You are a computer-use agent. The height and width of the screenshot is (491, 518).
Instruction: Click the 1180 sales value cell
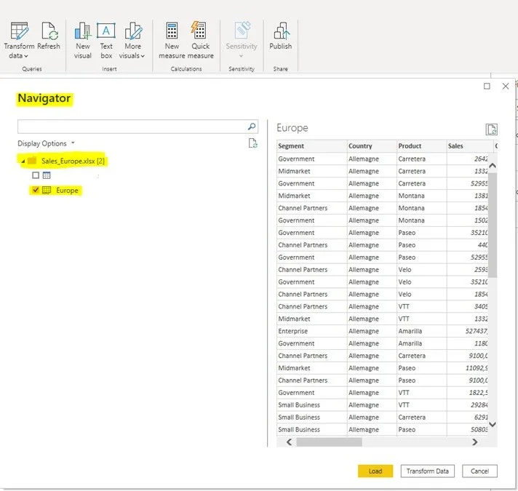coord(467,343)
